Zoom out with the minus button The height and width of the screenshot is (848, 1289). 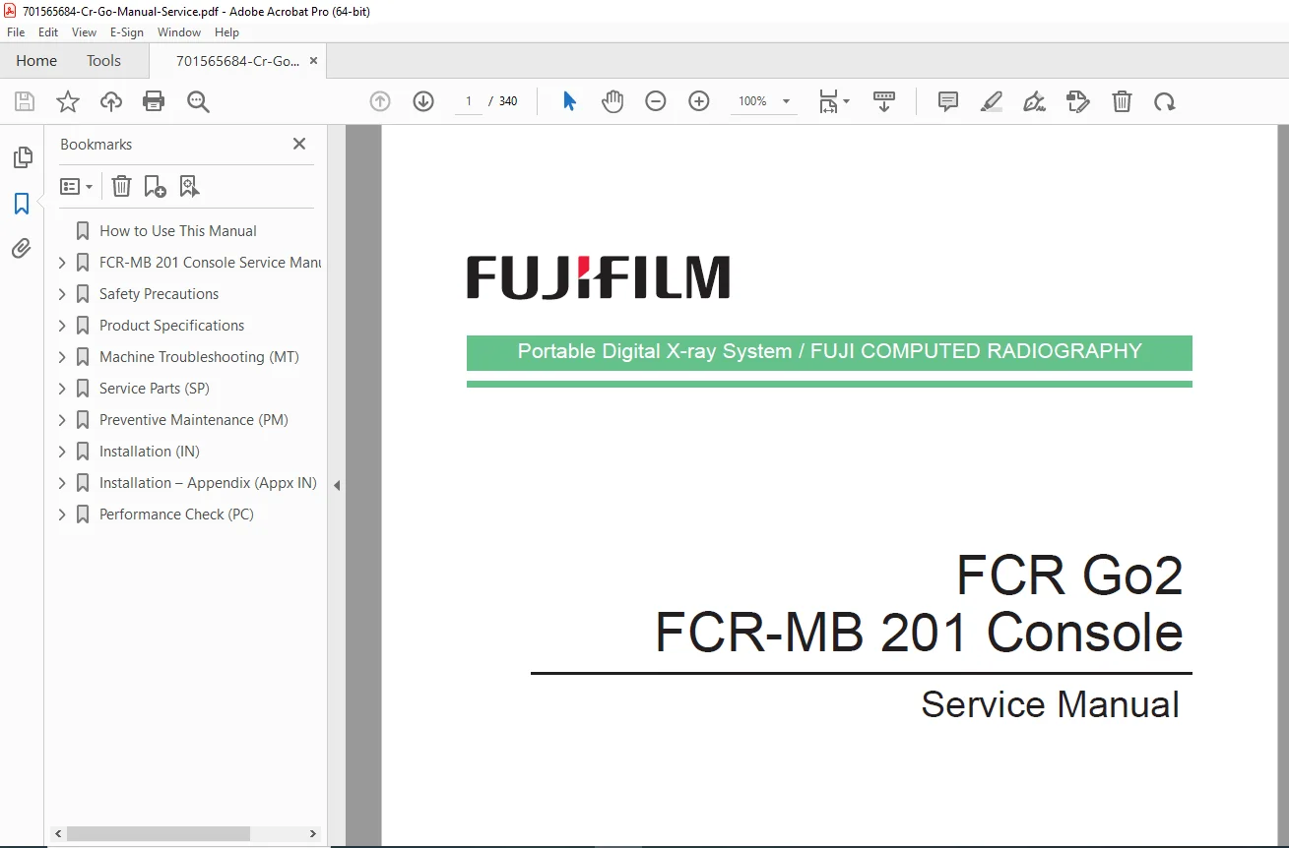click(x=656, y=101)
